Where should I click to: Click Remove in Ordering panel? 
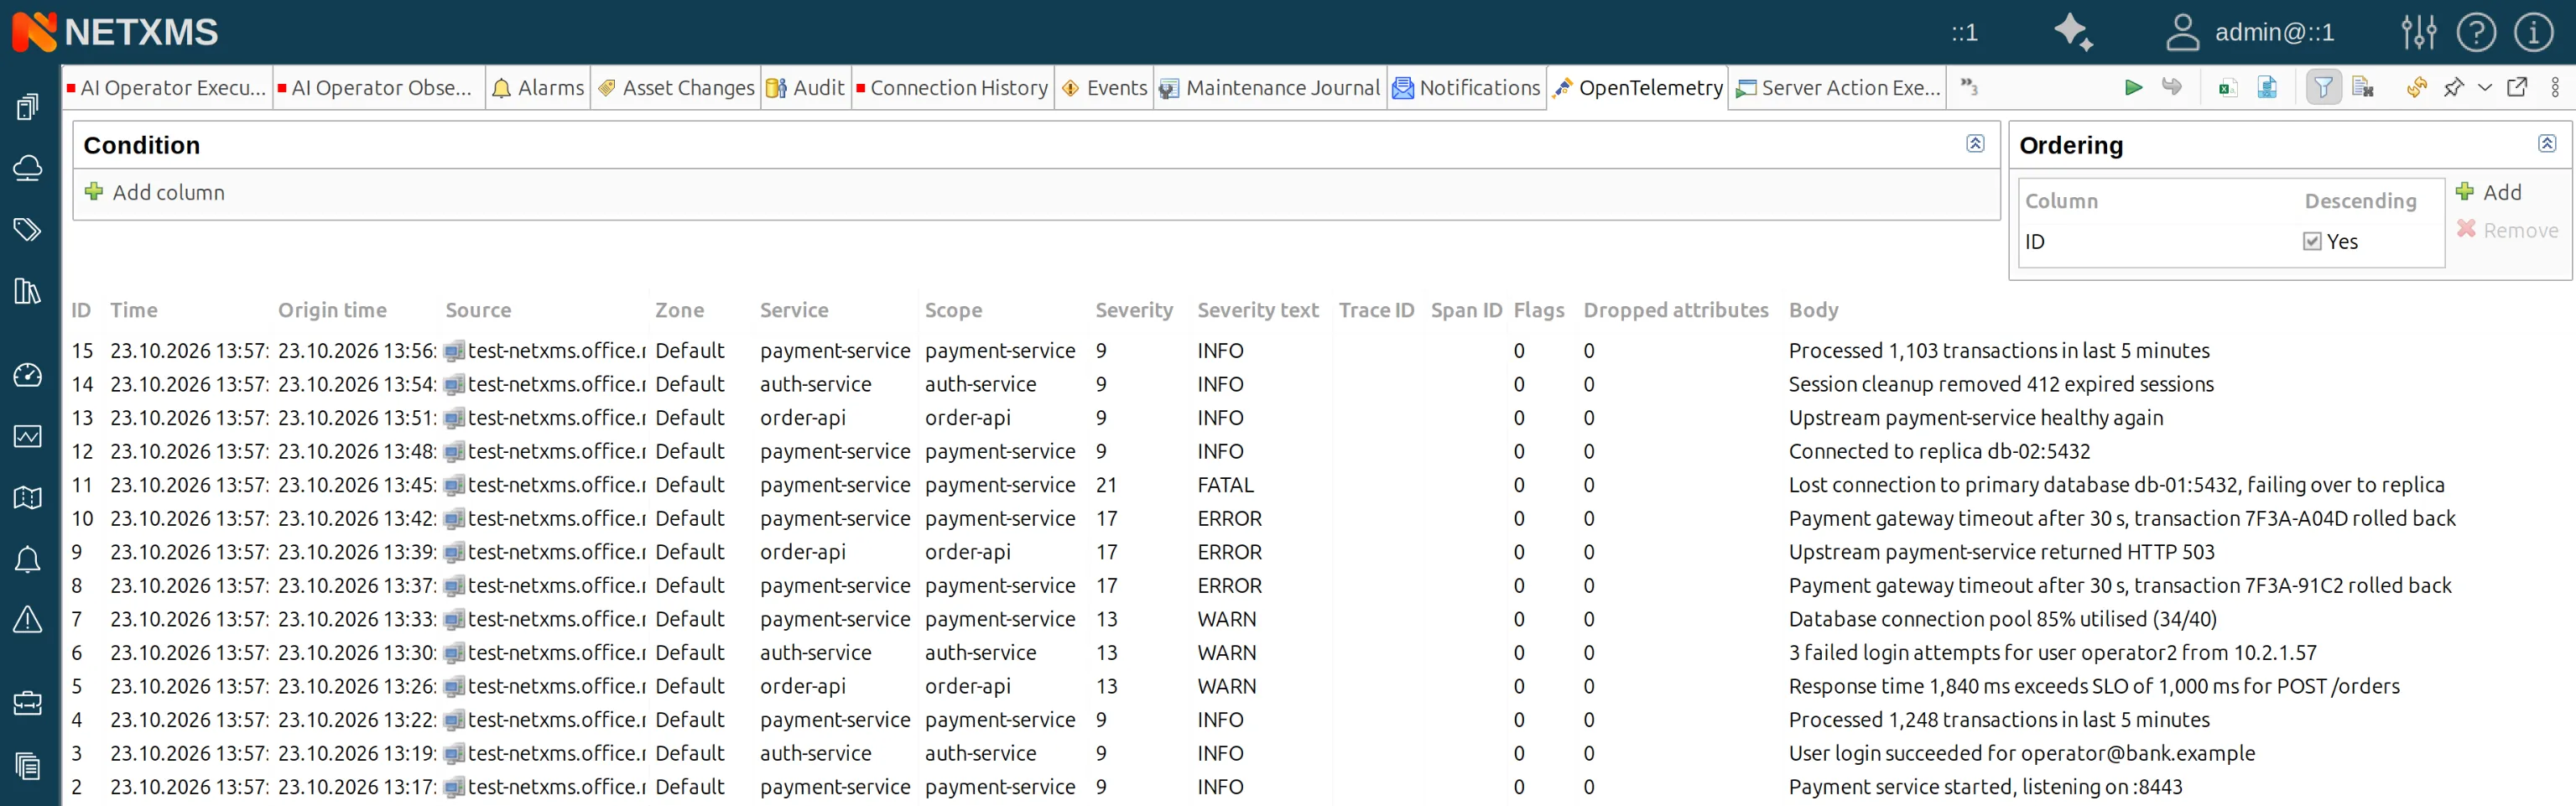pos(2507,230)
